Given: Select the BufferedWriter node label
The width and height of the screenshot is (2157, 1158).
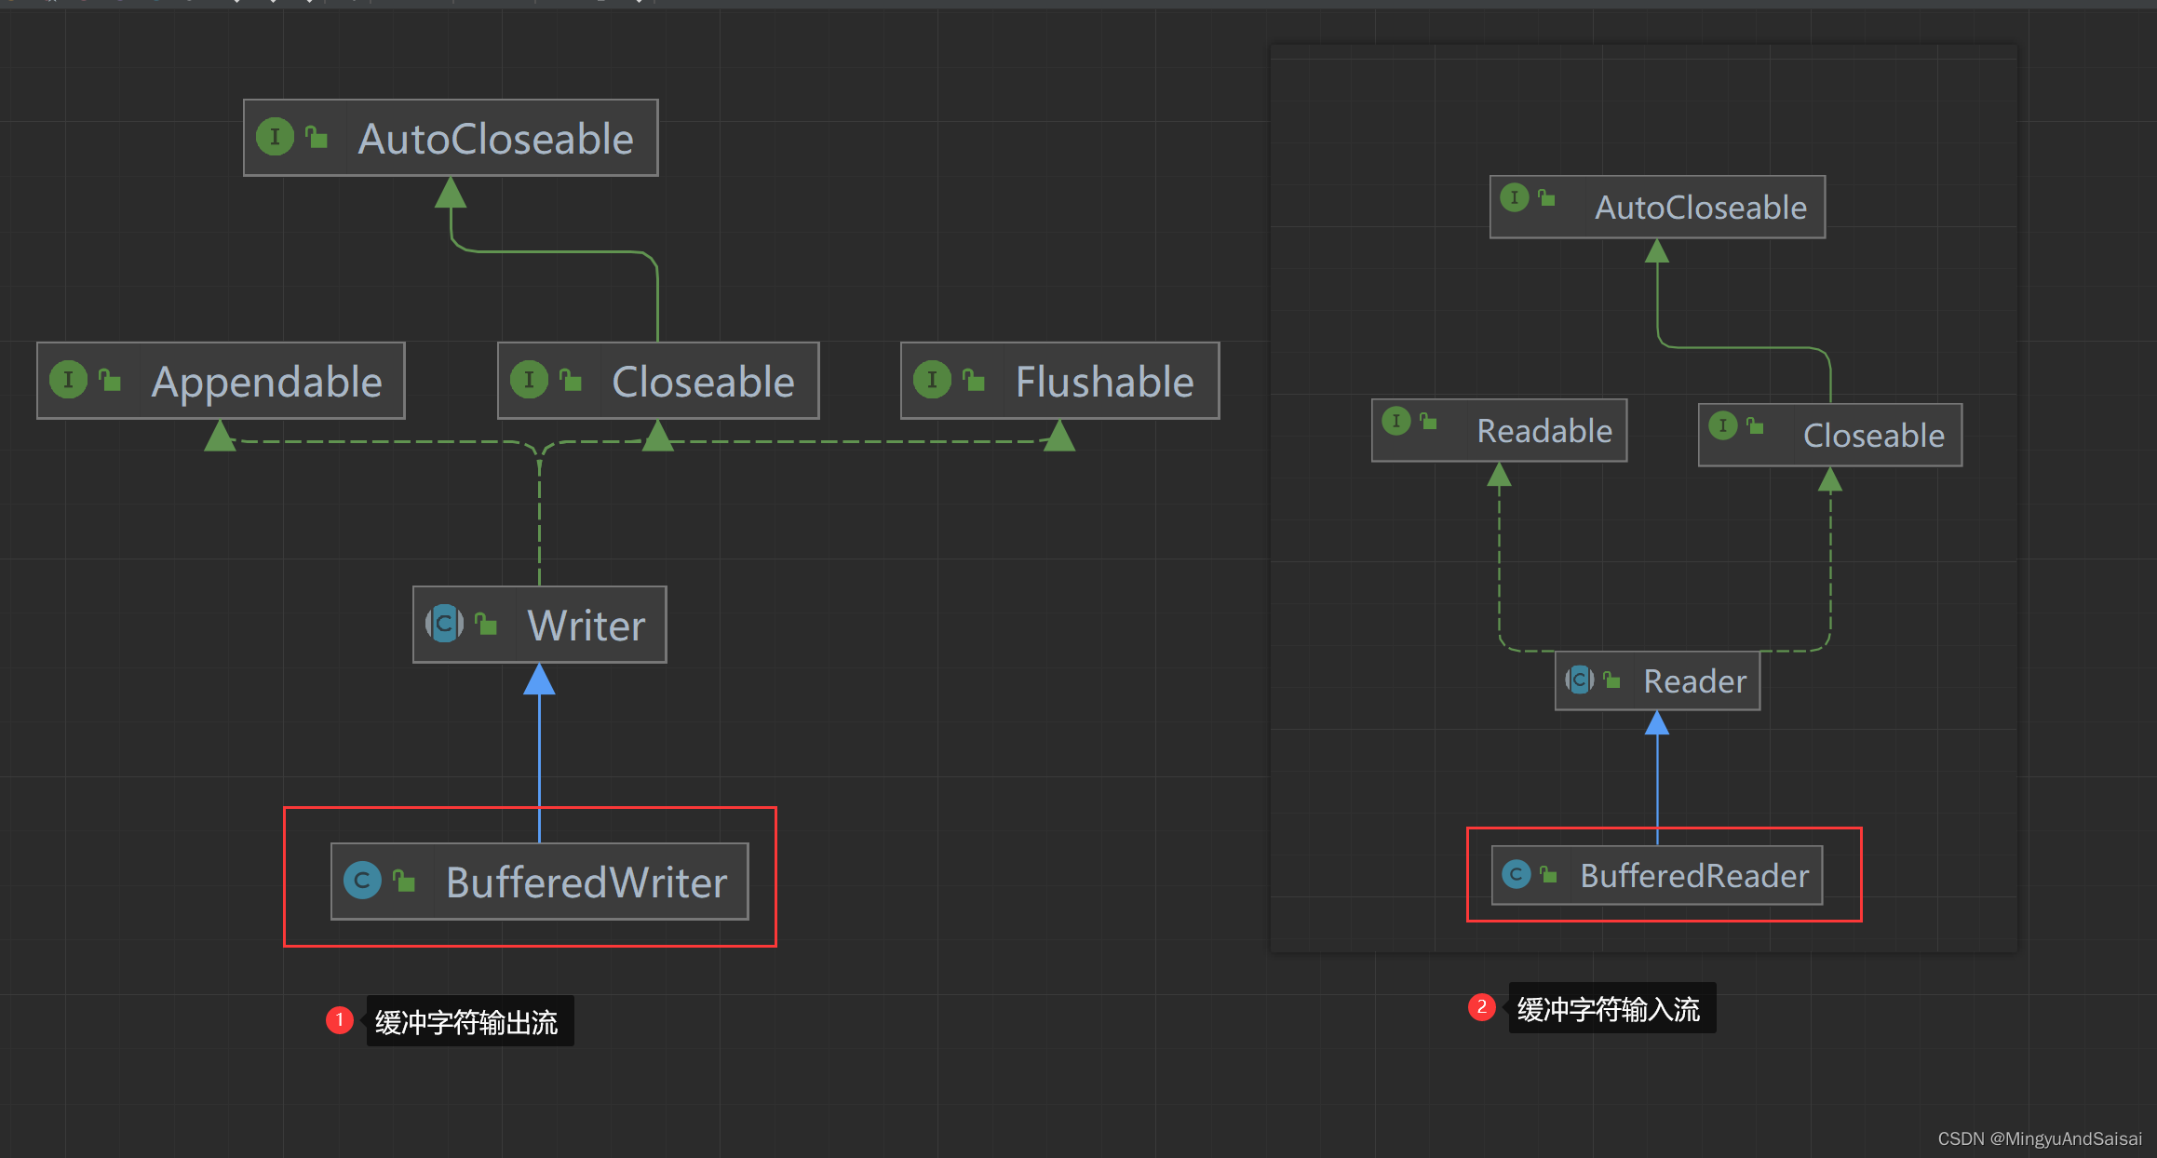Looking at the screenshot, I should pos(586,882).
